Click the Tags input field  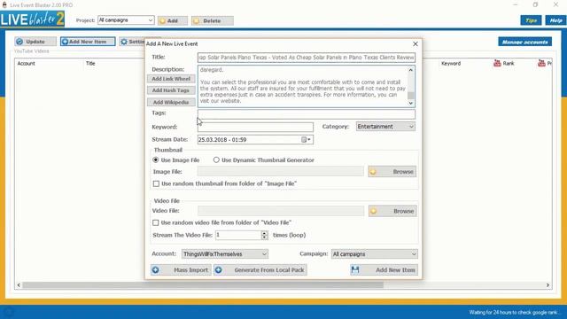[307, 114]
